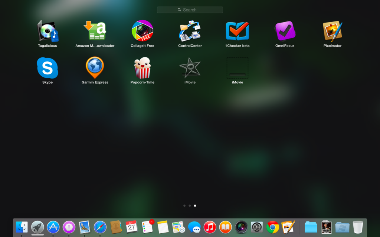Launch the ControlCenter app

coord(190,31)
